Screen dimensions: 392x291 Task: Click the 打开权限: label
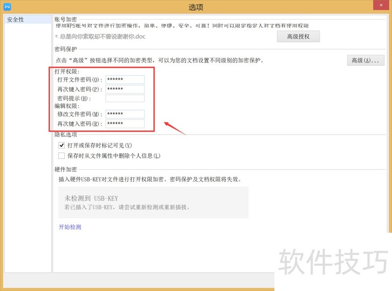pos(67,71)
